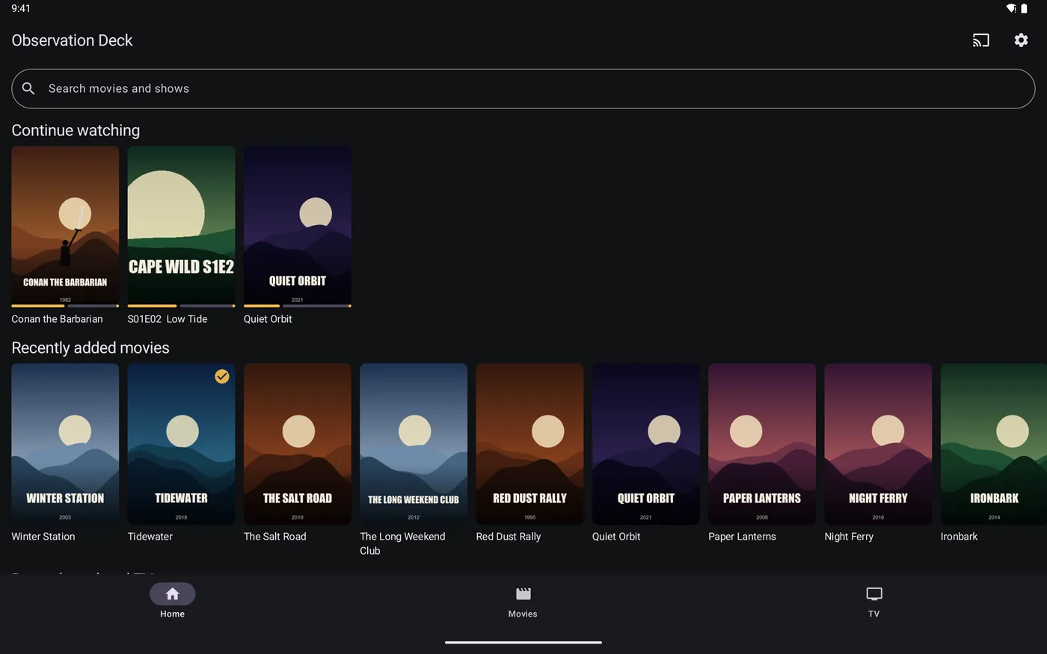Resume Quiet Orbit under Continue watching
This screenshot has width=1047, height=654.
pyautogui.click(x=298, y=225)
